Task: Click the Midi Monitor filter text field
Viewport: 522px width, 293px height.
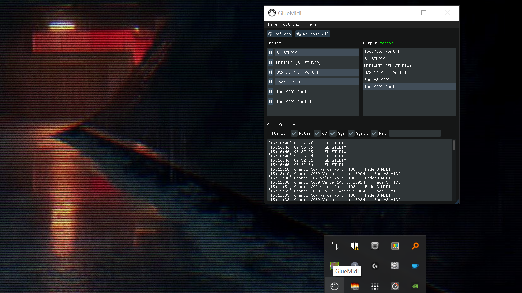Action: (415, 133)
